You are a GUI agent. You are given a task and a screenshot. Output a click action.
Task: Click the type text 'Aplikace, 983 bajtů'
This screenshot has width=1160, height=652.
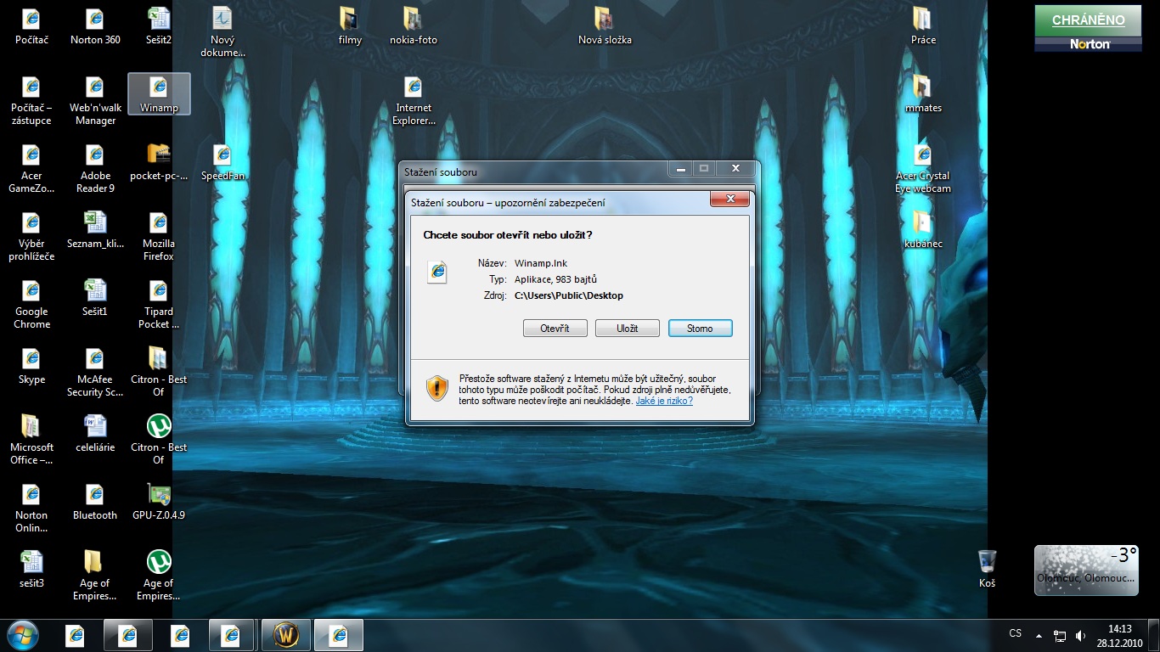point(556,279)
